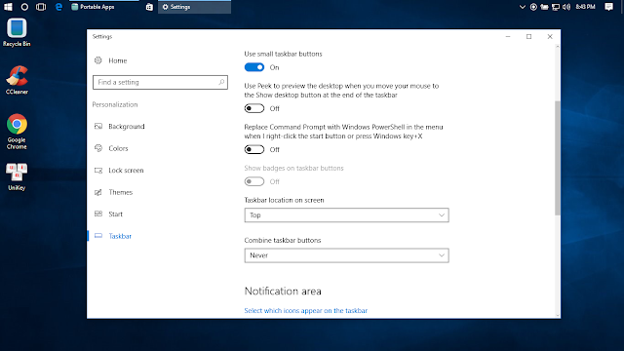The image size is (624, 351).
Task: Click the Personalization section label
Action: point(115,104)
